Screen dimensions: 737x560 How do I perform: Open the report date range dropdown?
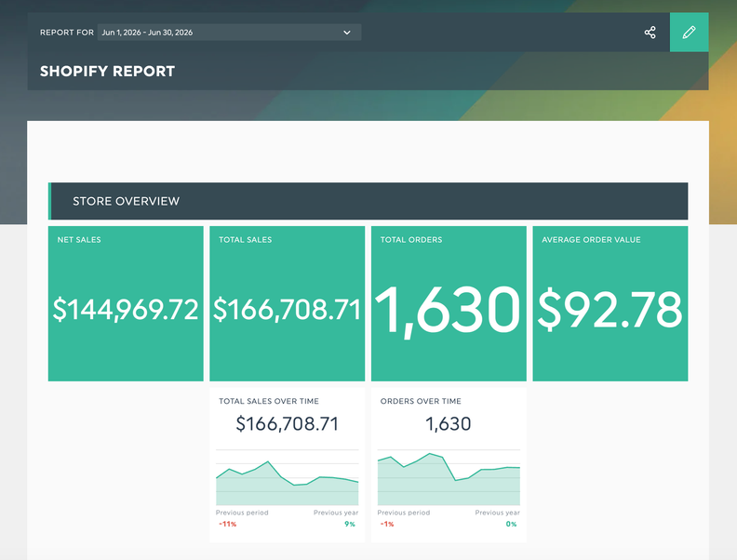[x=229, y=33]
